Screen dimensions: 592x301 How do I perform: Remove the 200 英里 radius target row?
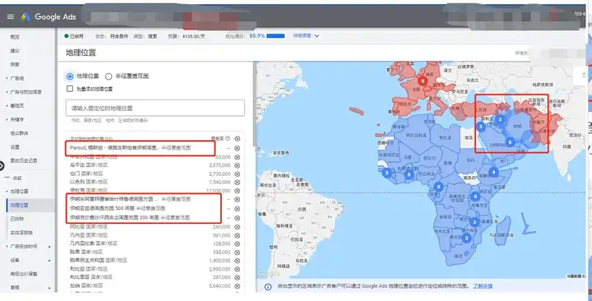[237, 218]
